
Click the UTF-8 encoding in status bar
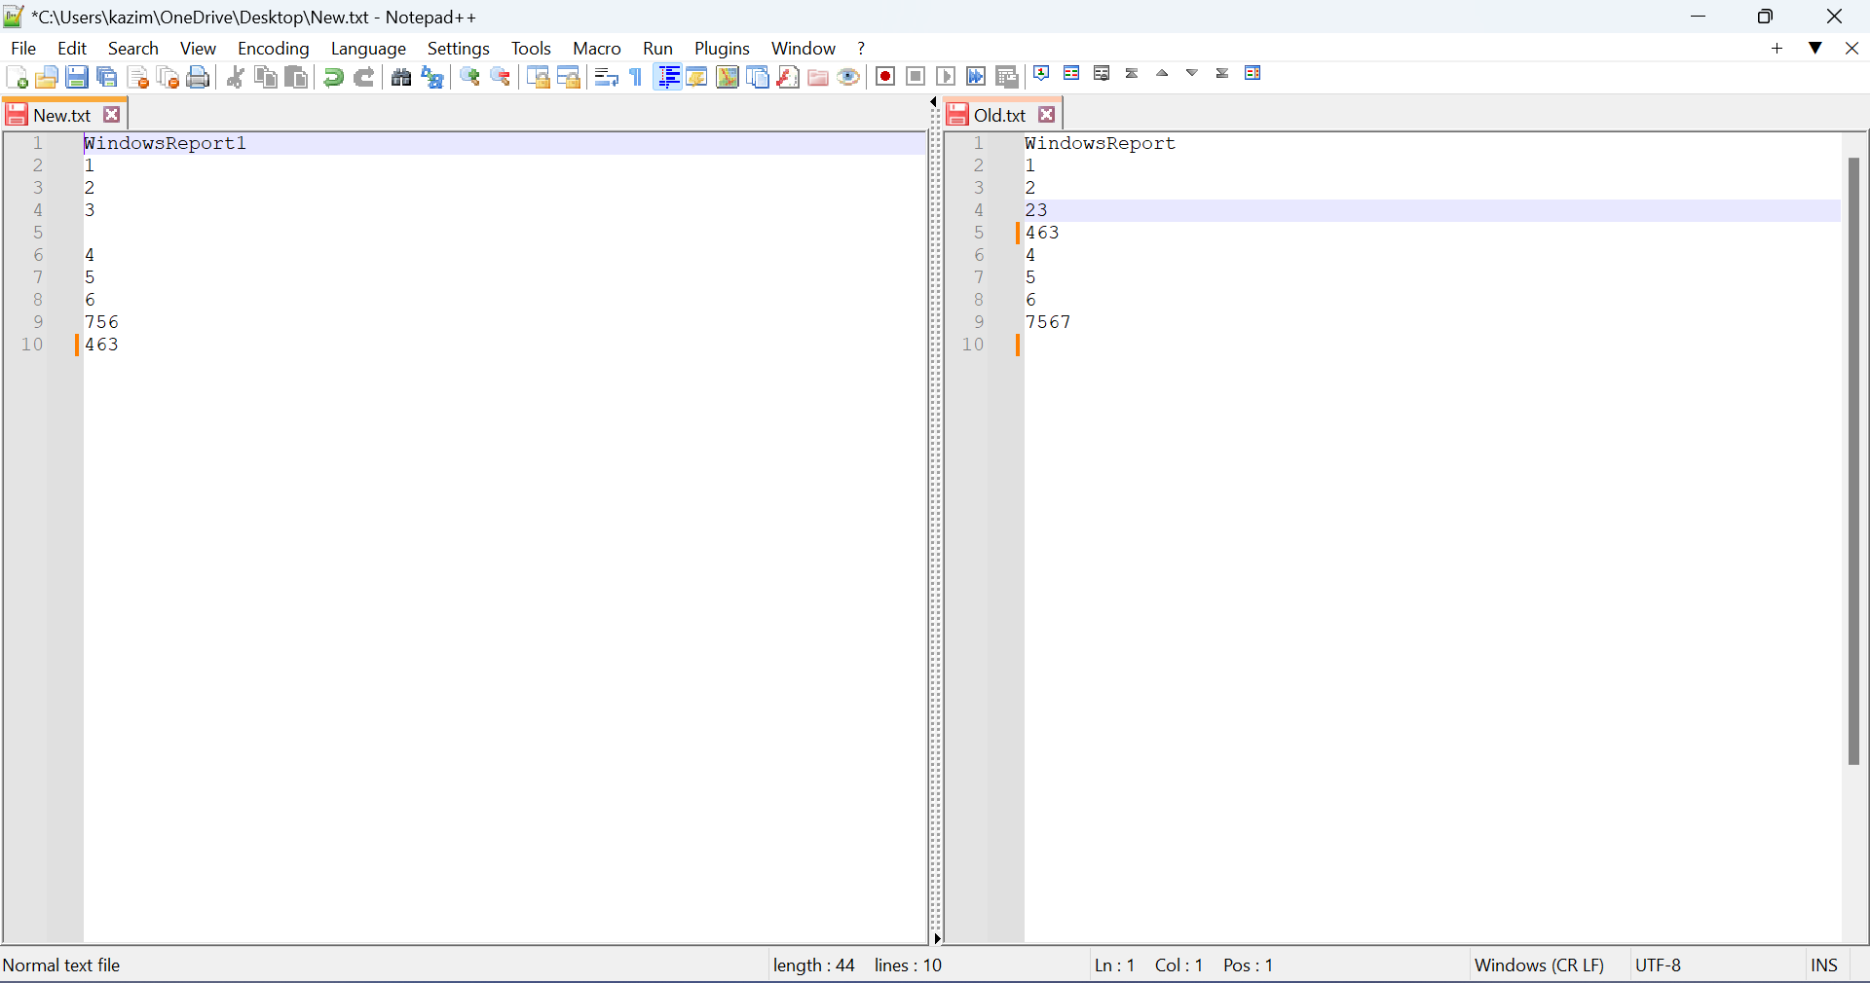point(1658,965)
